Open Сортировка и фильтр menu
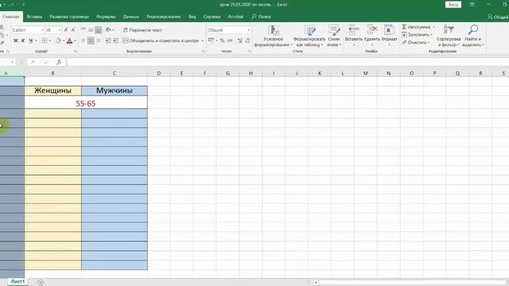509x286 pixels. [449, 36]
